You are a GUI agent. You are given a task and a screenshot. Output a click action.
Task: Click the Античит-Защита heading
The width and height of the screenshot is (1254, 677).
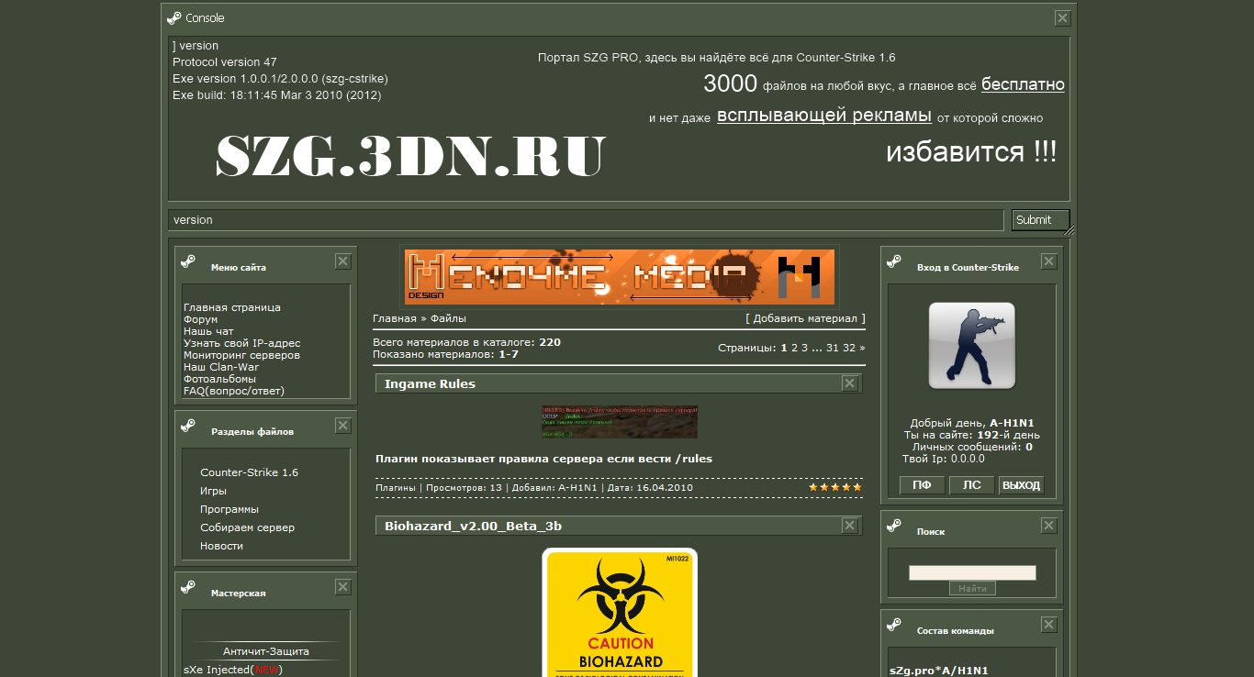pyautogui.click(x=266, y=651)
